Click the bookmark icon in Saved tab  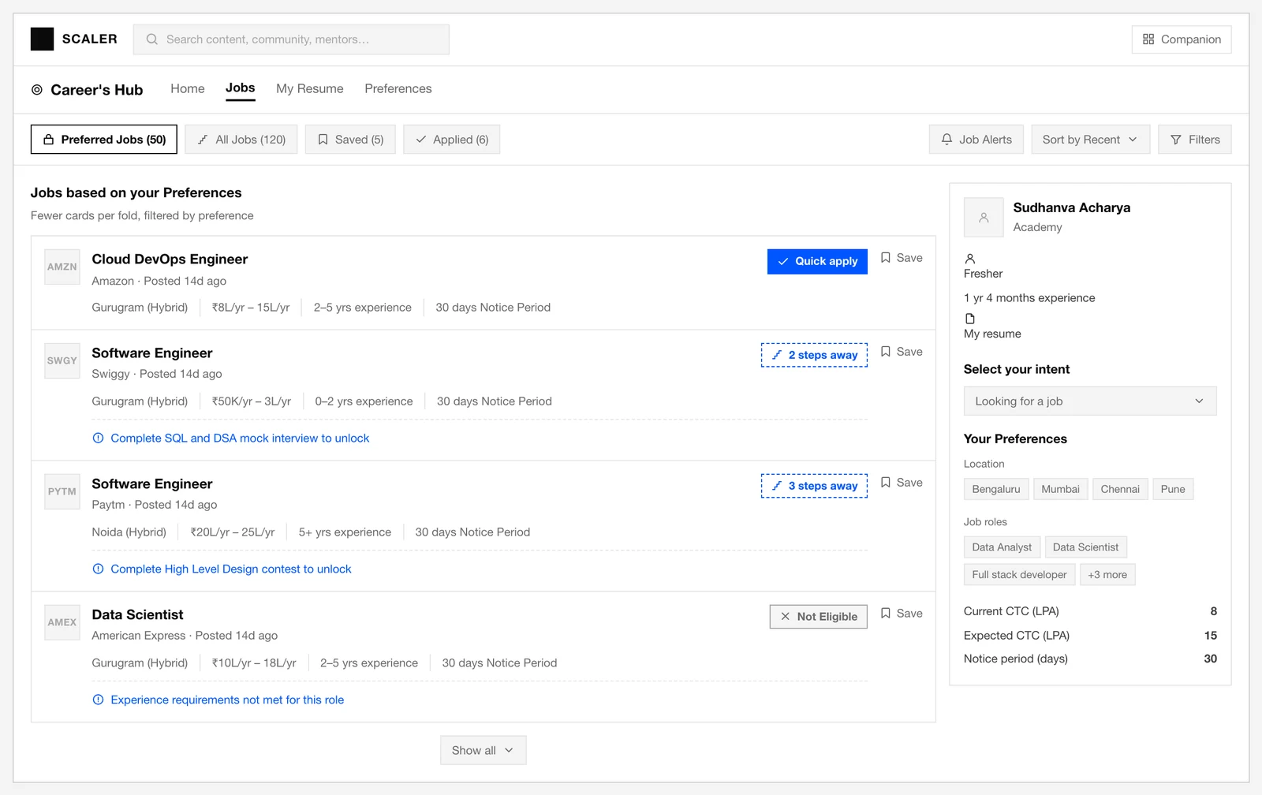323,140
